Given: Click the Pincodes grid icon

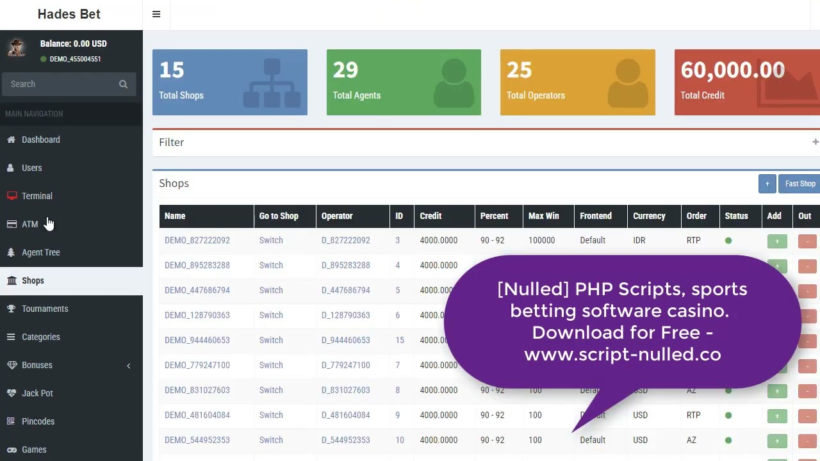Looking at the screenshot, I should click(11, 421).
